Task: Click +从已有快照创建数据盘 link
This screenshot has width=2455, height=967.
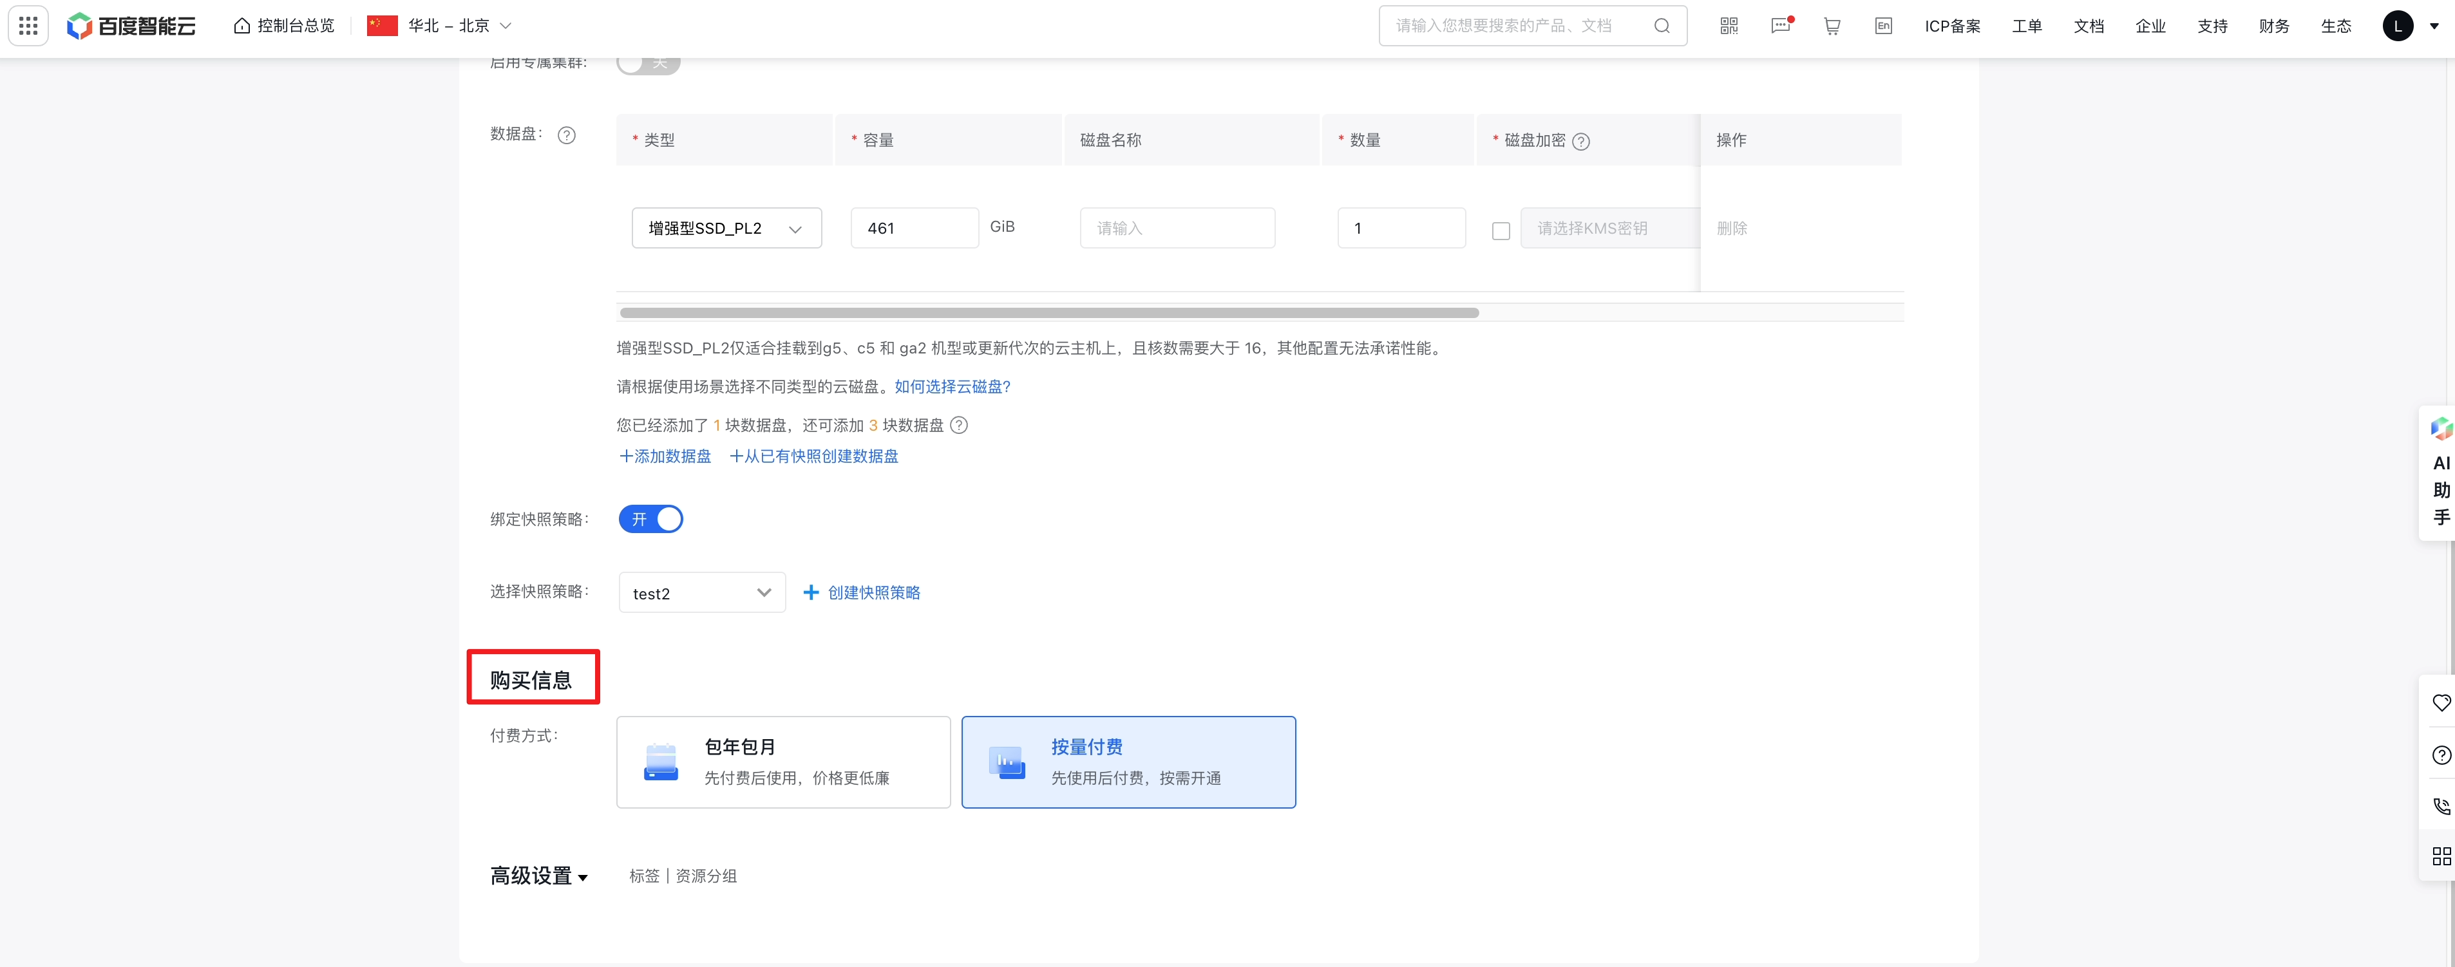Action: [814, 456]
